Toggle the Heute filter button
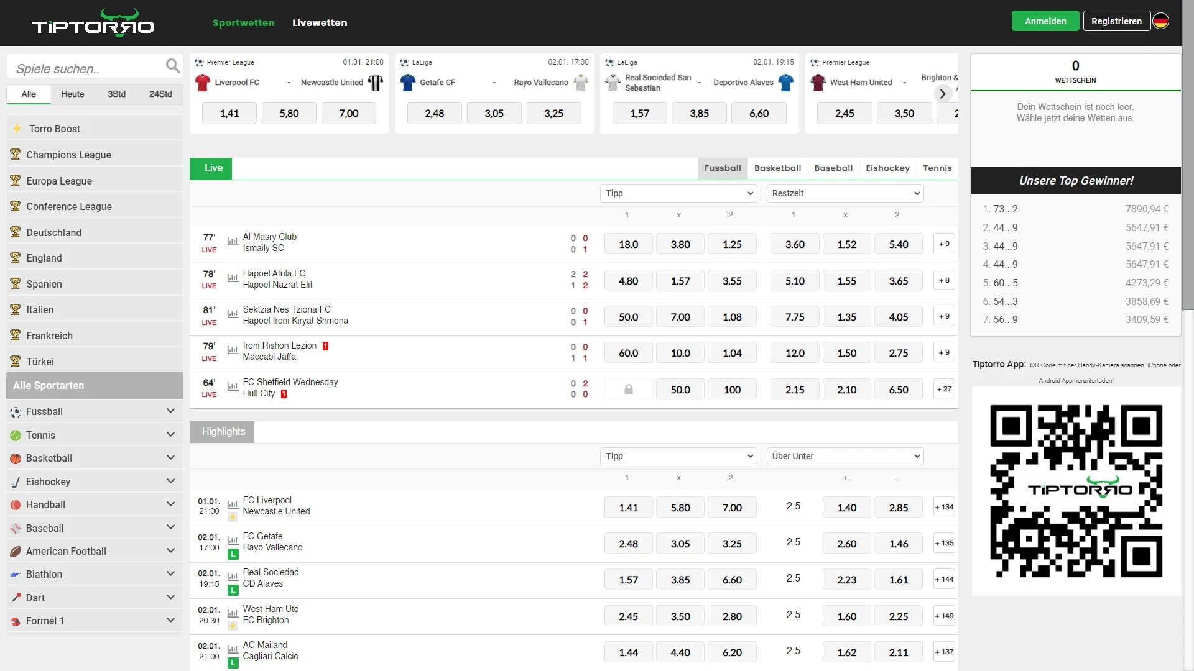Image resolution: width=1194 pixels, height=671 pixels. point(72,93)
